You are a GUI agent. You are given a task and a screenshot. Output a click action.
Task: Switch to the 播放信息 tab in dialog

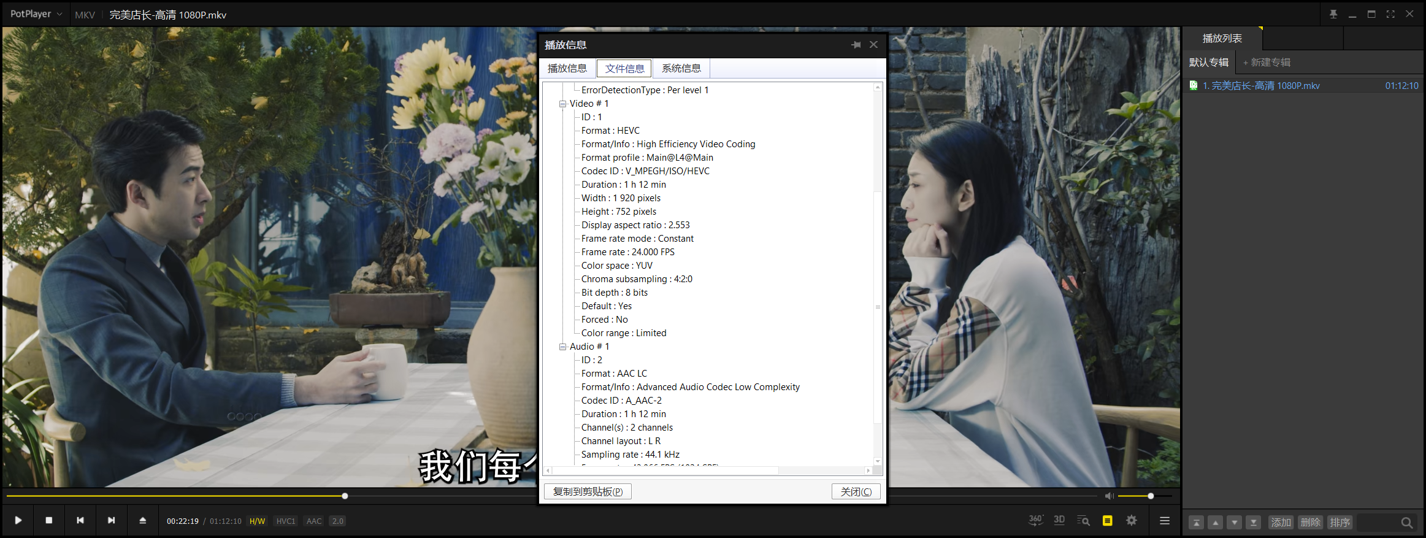567,68
